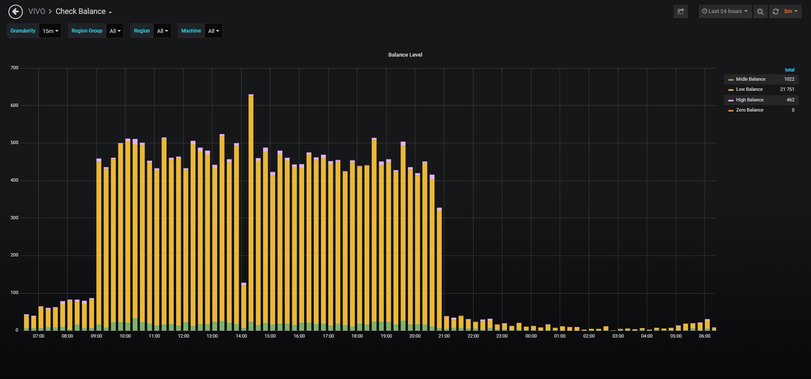
Task: Open the Region Group All dropdown
Action: (x=115, y=31)
